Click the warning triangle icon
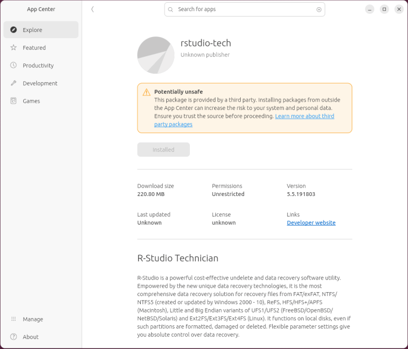408x349 pixels. coord(146,92)
